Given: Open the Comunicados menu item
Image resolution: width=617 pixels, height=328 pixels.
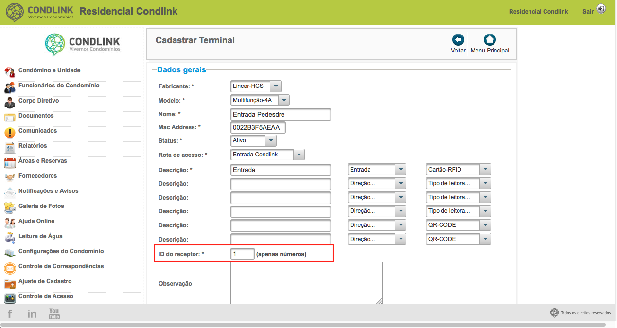Looking at the screenshot, I should click(37, 131).
